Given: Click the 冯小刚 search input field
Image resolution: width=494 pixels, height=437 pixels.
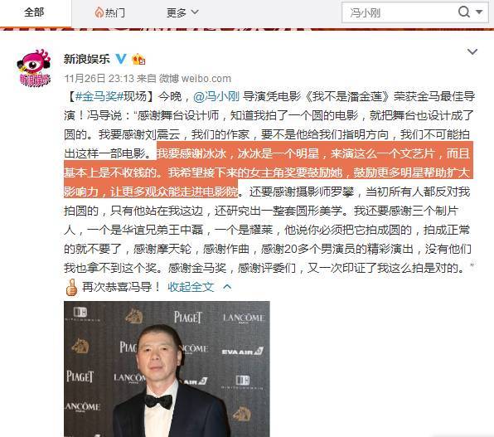Looking at the screenshot, I should pos(400,12).
